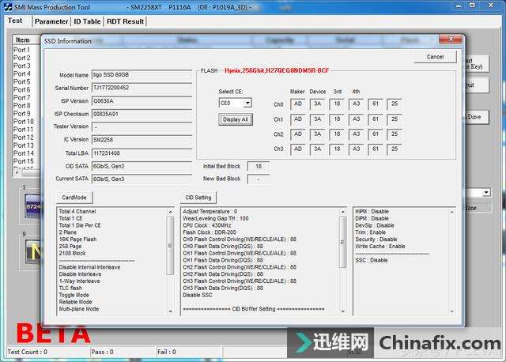Click port 9 drive status thumbnail
Screen dimensions: 506x362
pyautogui.click(x=33, y=252)
